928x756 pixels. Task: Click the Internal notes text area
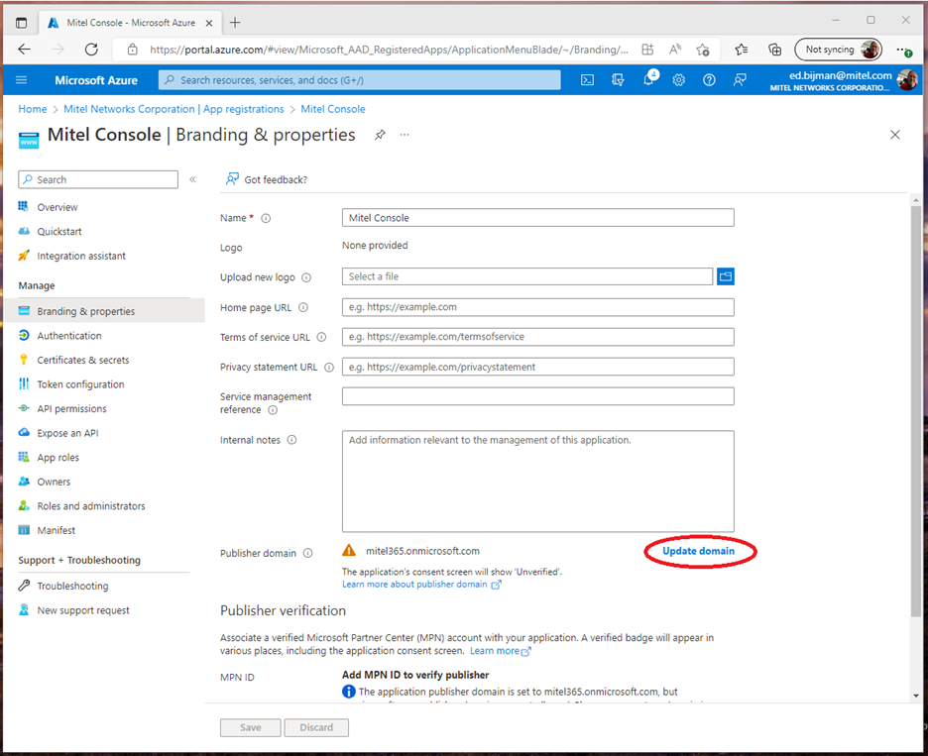(537, 481)
